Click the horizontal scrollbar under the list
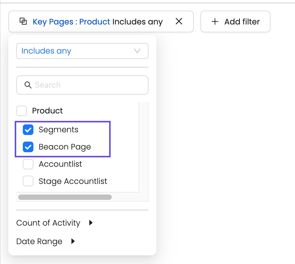Viewport: 295px width, 264px height. tap(65, 197)
